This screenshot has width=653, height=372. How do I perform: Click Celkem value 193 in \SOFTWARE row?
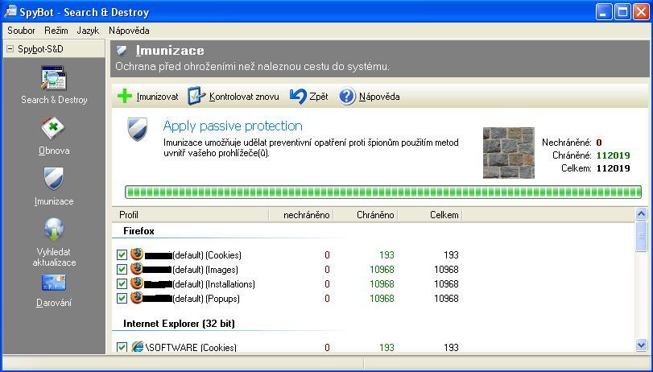451,347
